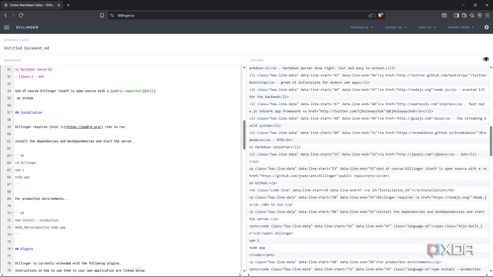Open the PREVIEW AS dropdown
This screenshot has width=493, height=277.
tap(362, 27)
